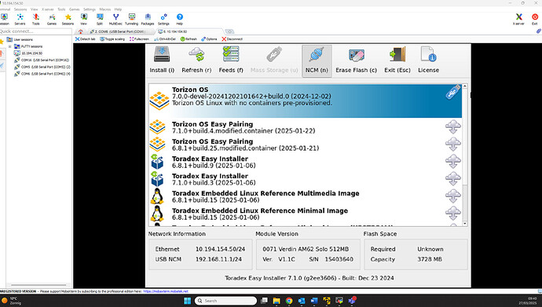Switch to COM6 USB Serial Port tab
Viewport: 542px width, 307px height.
119,31
